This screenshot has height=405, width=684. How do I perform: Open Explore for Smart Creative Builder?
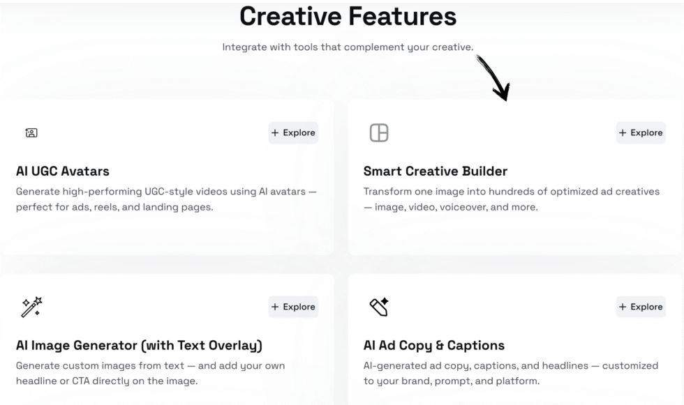point(640,132)
